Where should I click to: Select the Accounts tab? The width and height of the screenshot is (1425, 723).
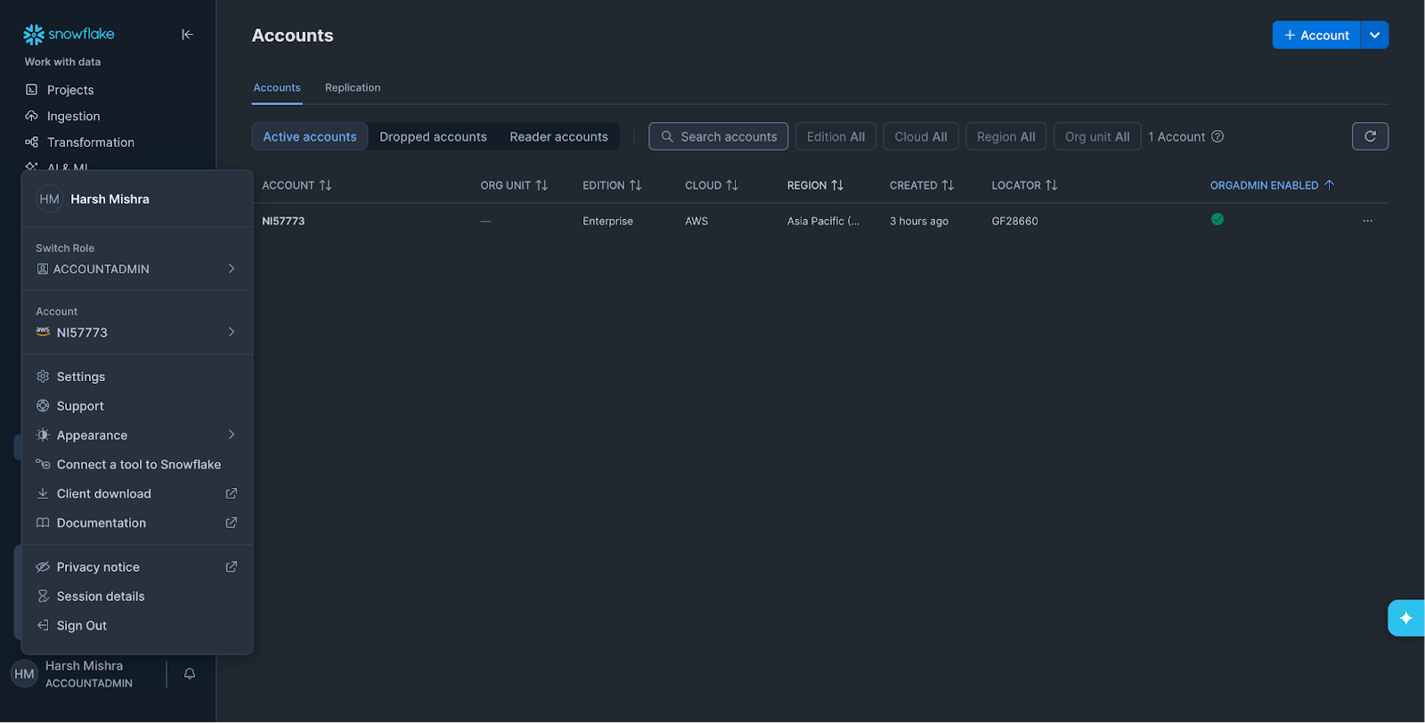(x=277, y=87)
